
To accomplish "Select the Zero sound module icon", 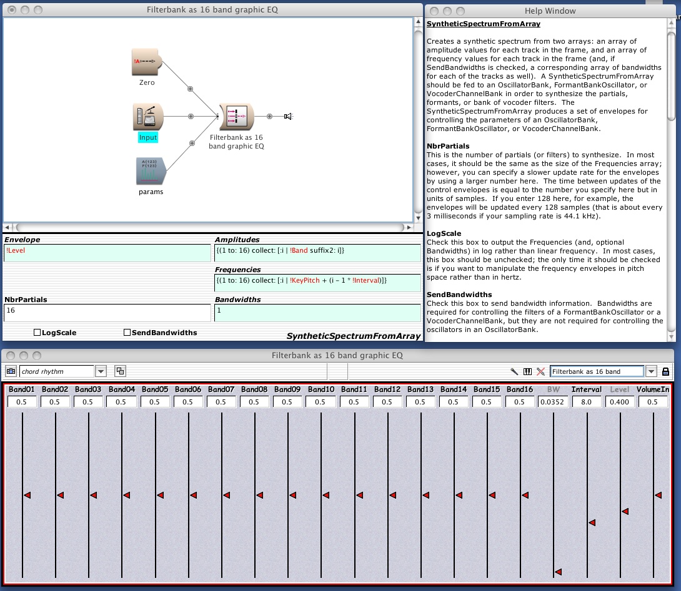I will click(x=147, y=62).
